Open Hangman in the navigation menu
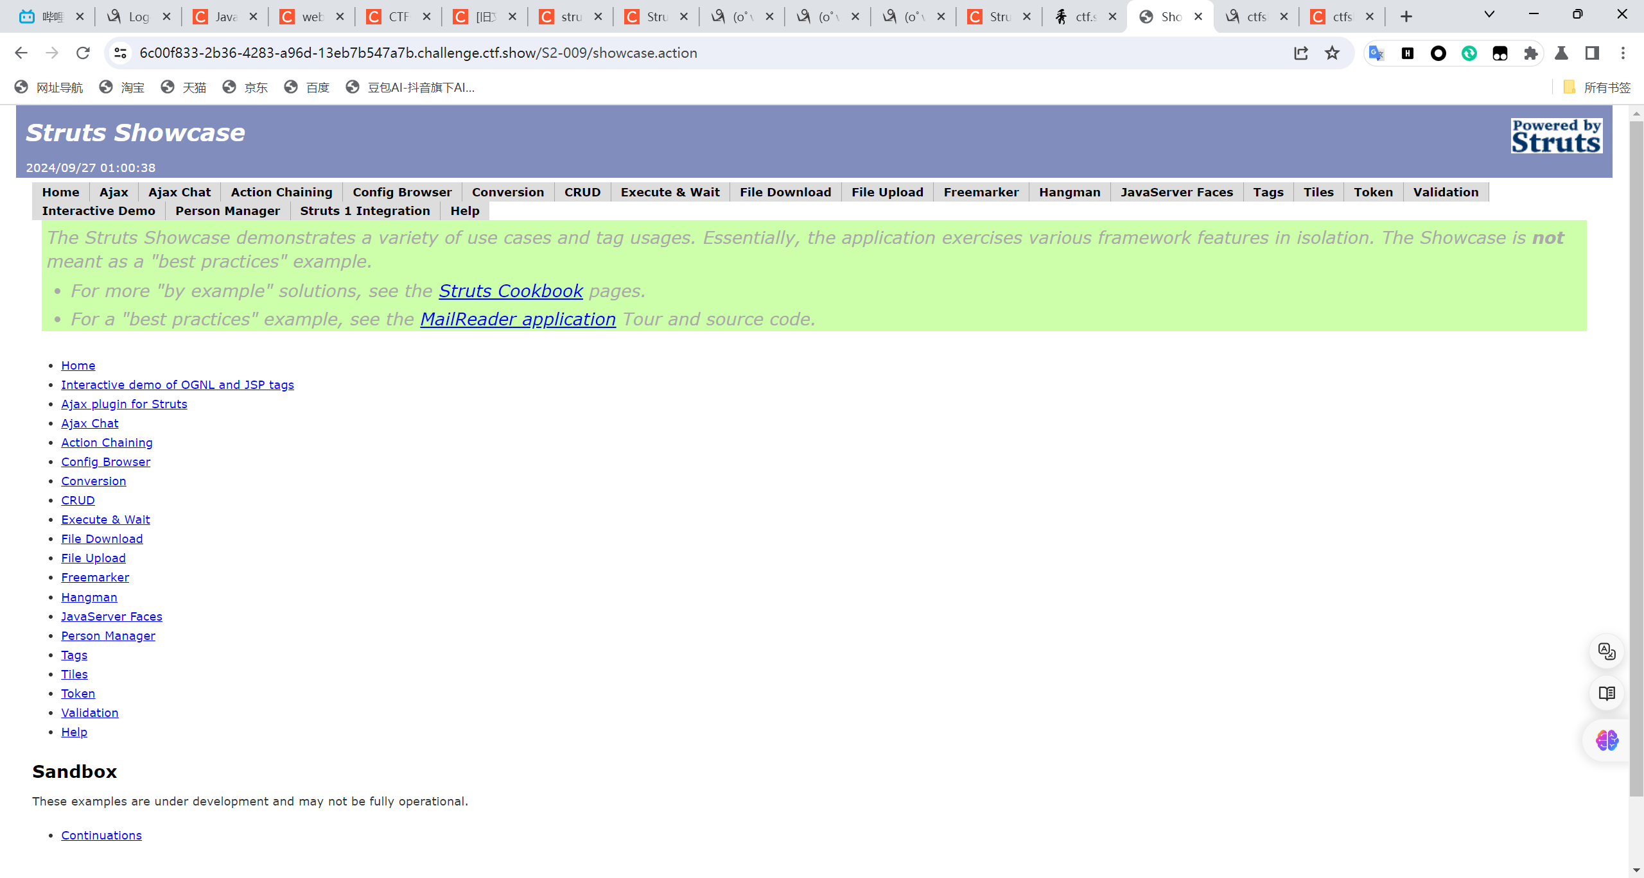1644x878 pixels. point(1070,192)
